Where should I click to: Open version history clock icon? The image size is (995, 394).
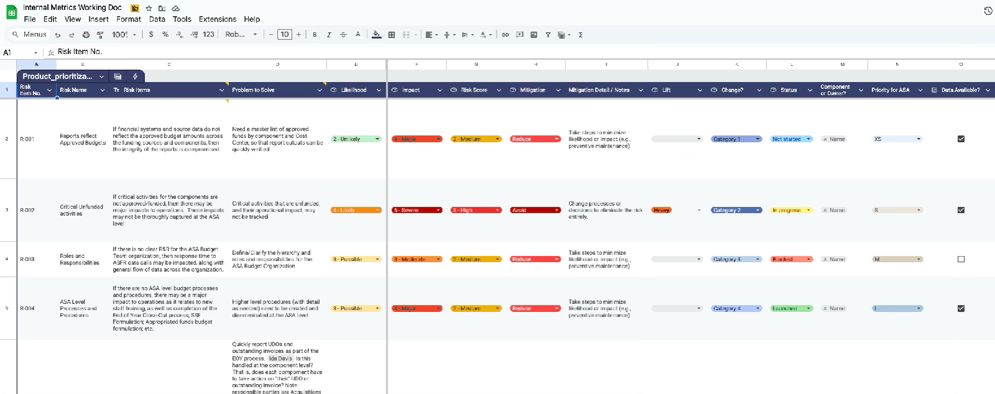point(988,11)
